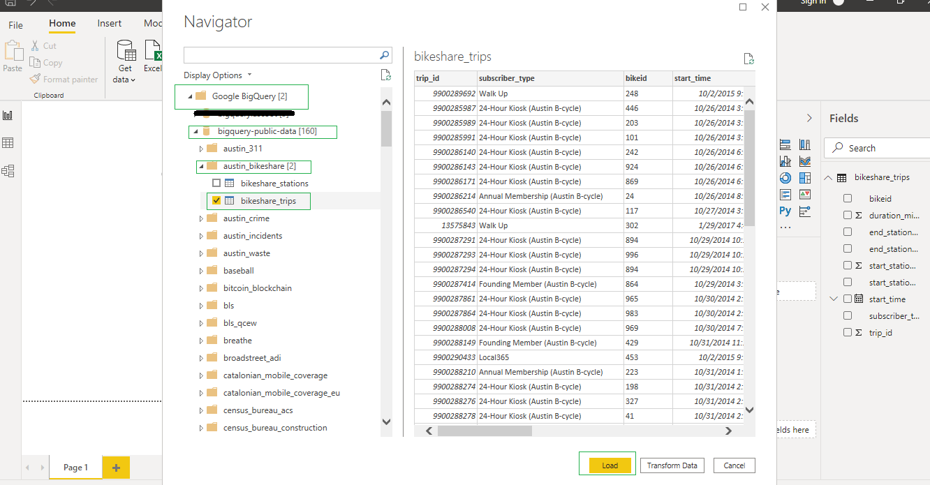The image size is (930, 485).
Task: Uncheck the bikeshare_trips table checkbox
Action: 216,200
